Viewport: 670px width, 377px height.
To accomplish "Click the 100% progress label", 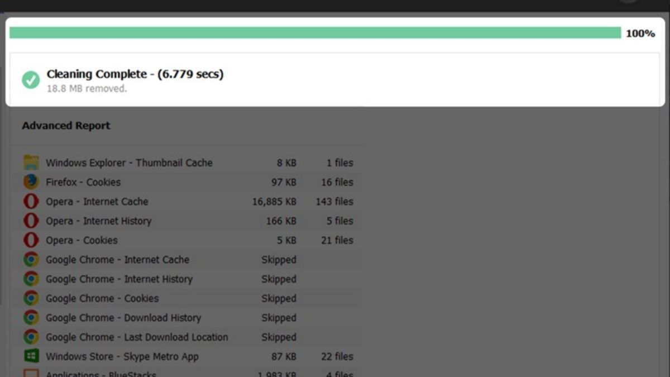I will click(x=640, y=34).
